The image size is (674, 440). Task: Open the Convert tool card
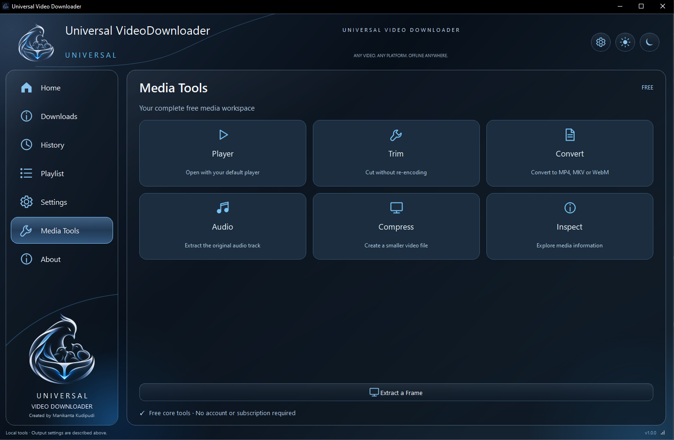[x=570, y=153]
